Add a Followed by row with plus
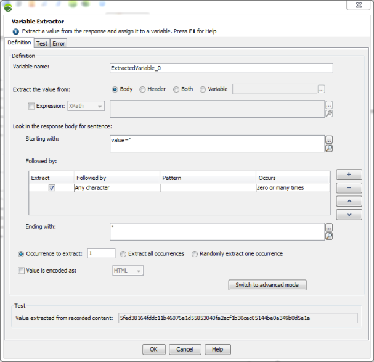 tap(349, 175)
